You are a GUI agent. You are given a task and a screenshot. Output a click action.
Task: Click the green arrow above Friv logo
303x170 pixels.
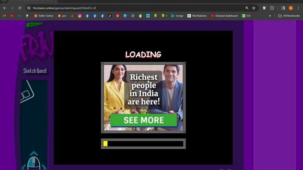35,25
